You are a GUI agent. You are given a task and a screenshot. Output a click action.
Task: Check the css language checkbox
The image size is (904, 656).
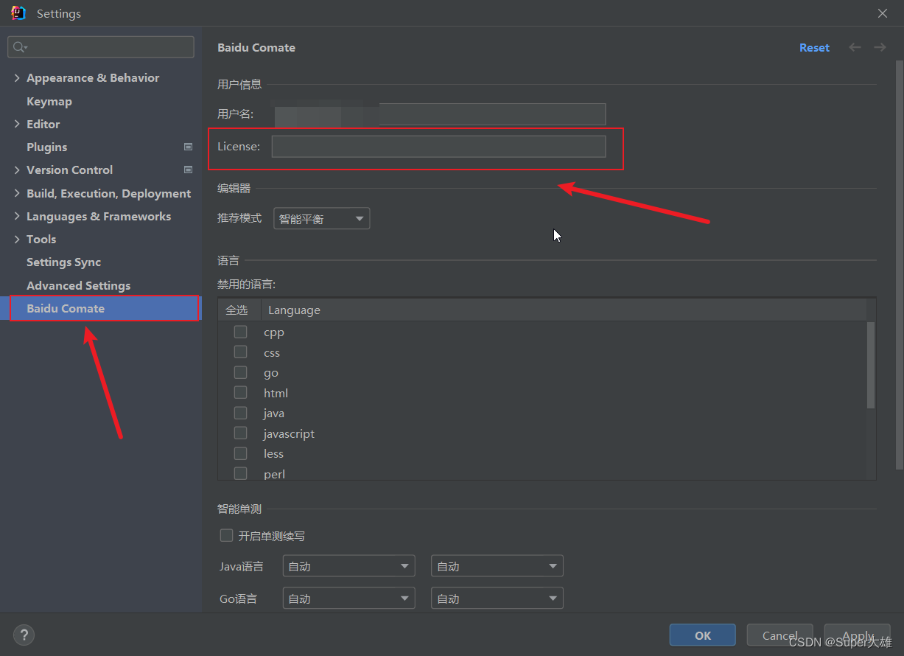coord(240,352)
